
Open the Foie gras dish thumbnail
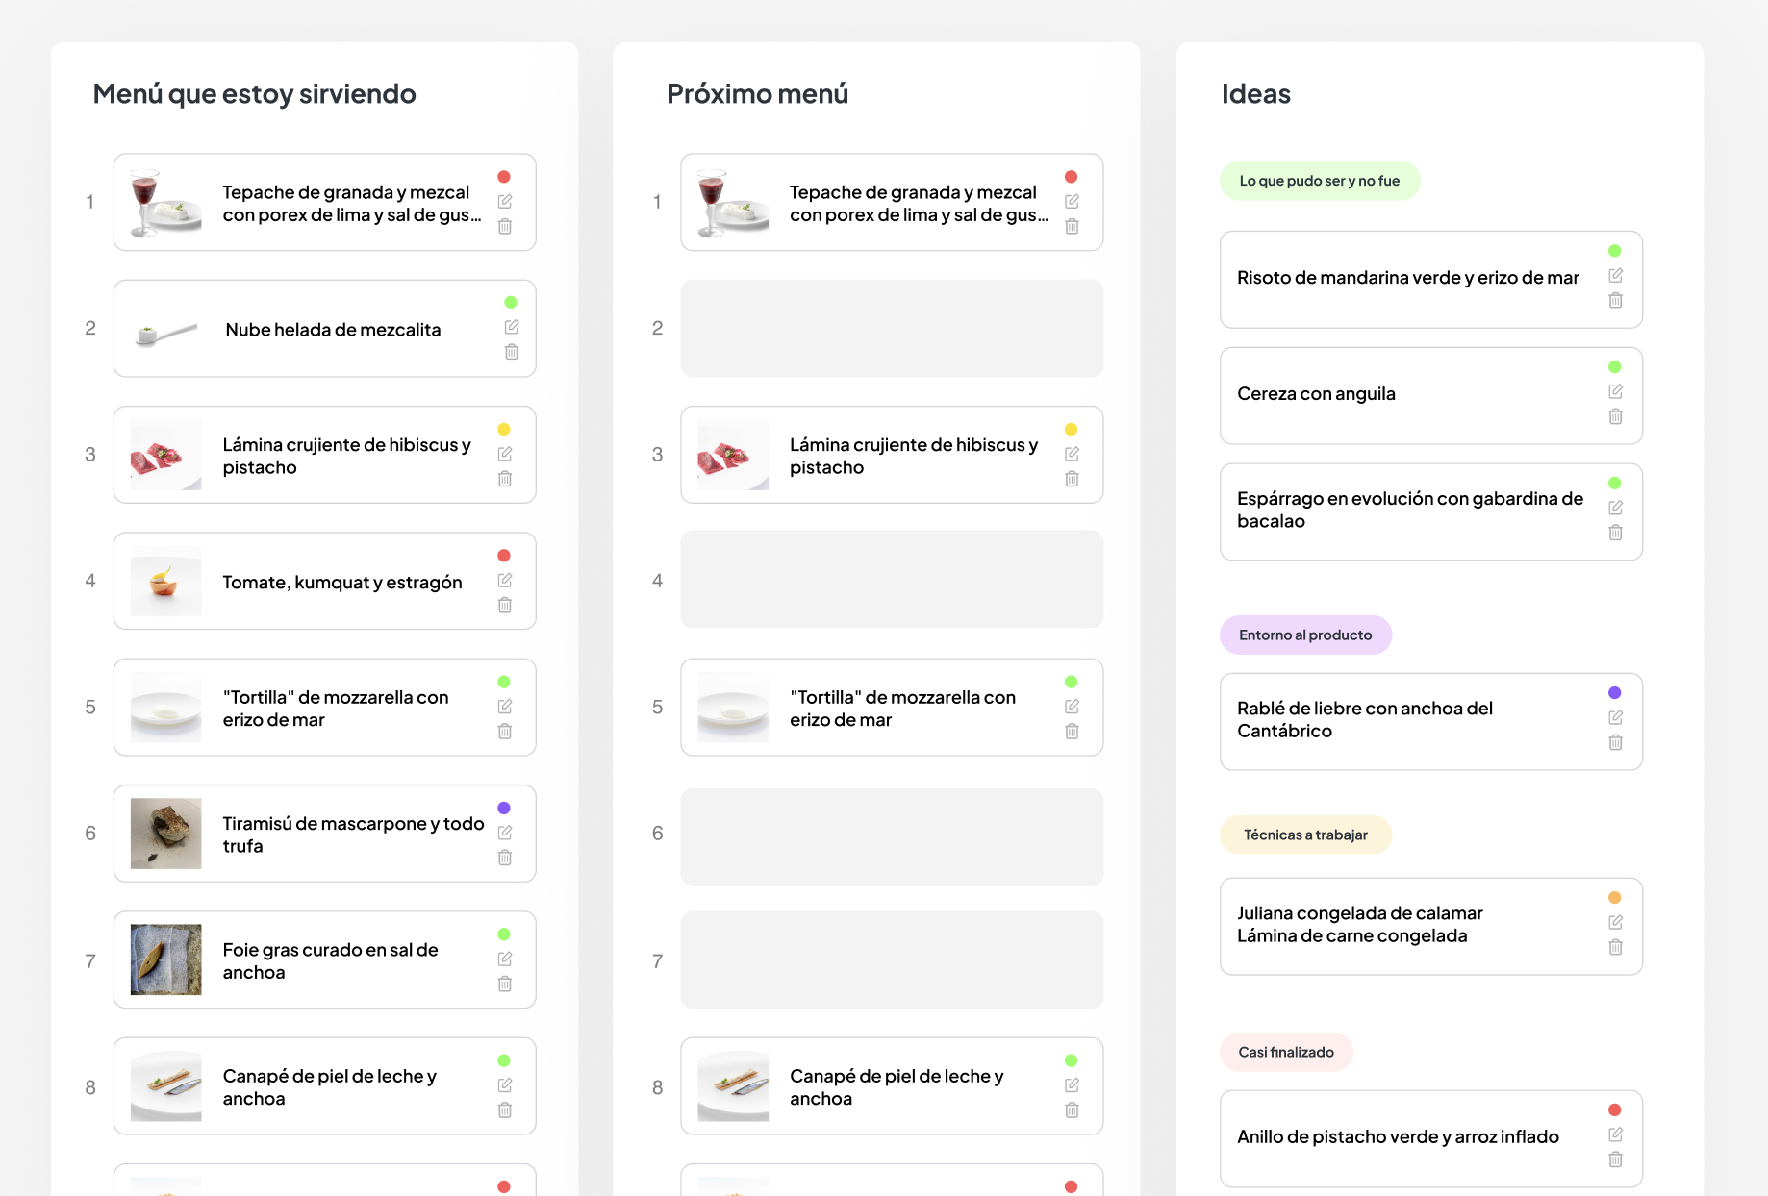(x=166, y=959)
